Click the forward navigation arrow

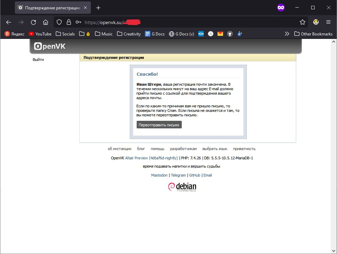click(x=21, y=22)
